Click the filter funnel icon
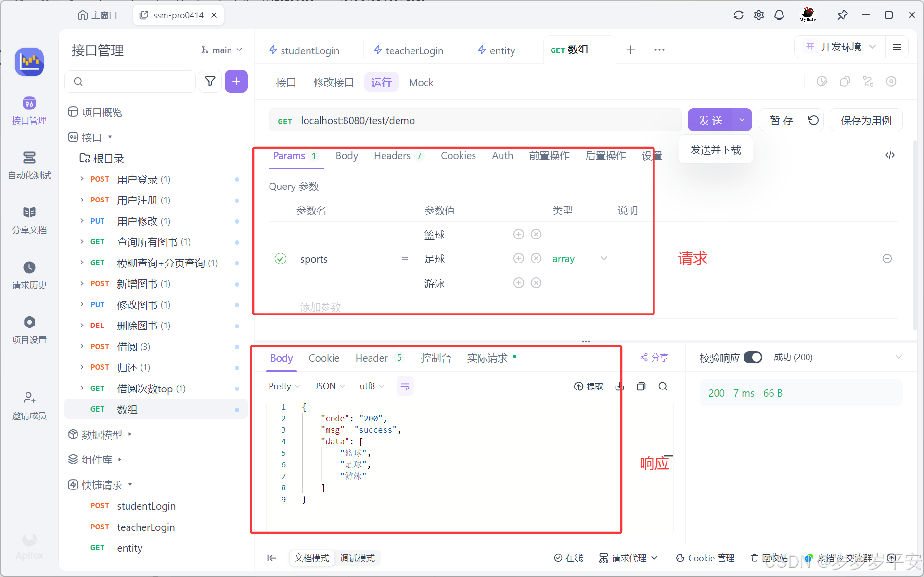The width and height of the screenshot is (924, 577). [210, 81]
